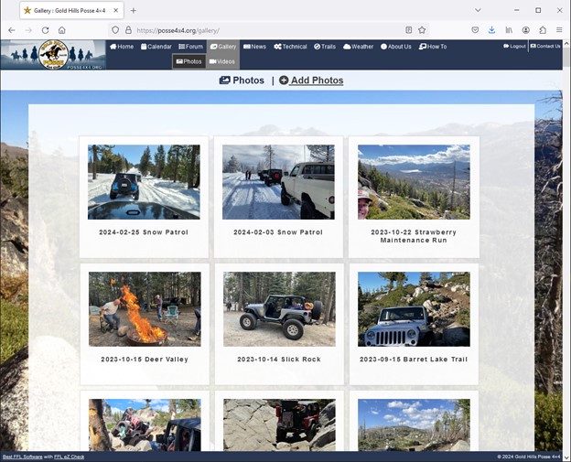Open extensions puzzle icon
Viewport: 571px width, 462px height.
[543, 30]
